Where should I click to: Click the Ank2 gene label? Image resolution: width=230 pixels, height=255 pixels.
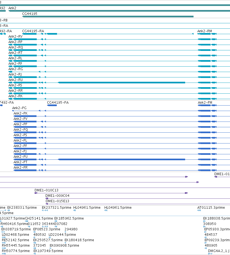pyautogui.click(x=12, y=8)
